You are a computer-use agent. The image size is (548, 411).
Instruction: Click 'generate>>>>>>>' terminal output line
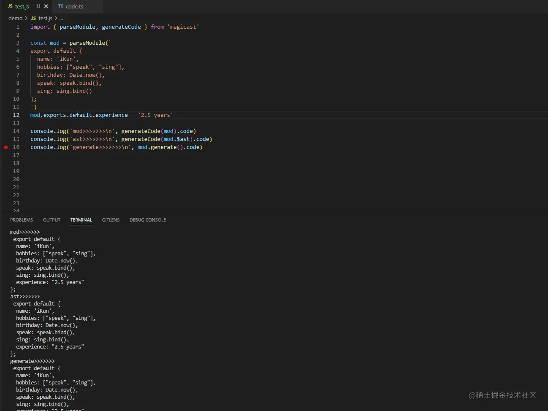point(32,361)
